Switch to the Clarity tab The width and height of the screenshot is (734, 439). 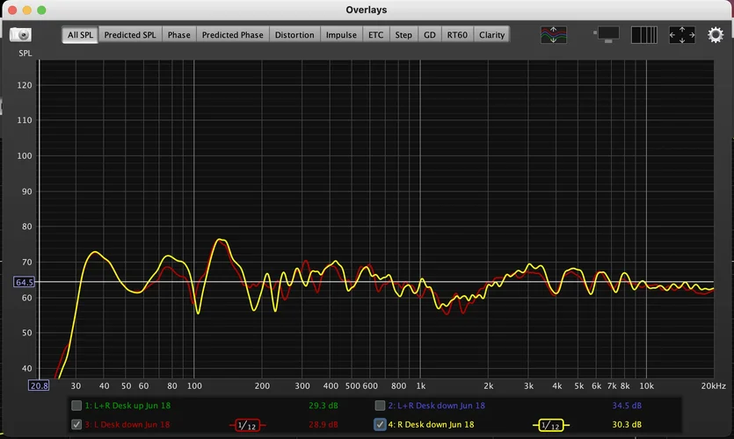(x=491, y=35)
